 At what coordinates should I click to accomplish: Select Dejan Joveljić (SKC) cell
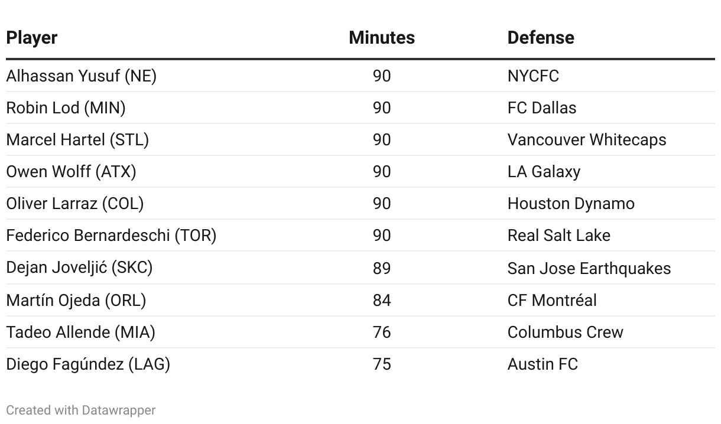(x=79, y=268)
